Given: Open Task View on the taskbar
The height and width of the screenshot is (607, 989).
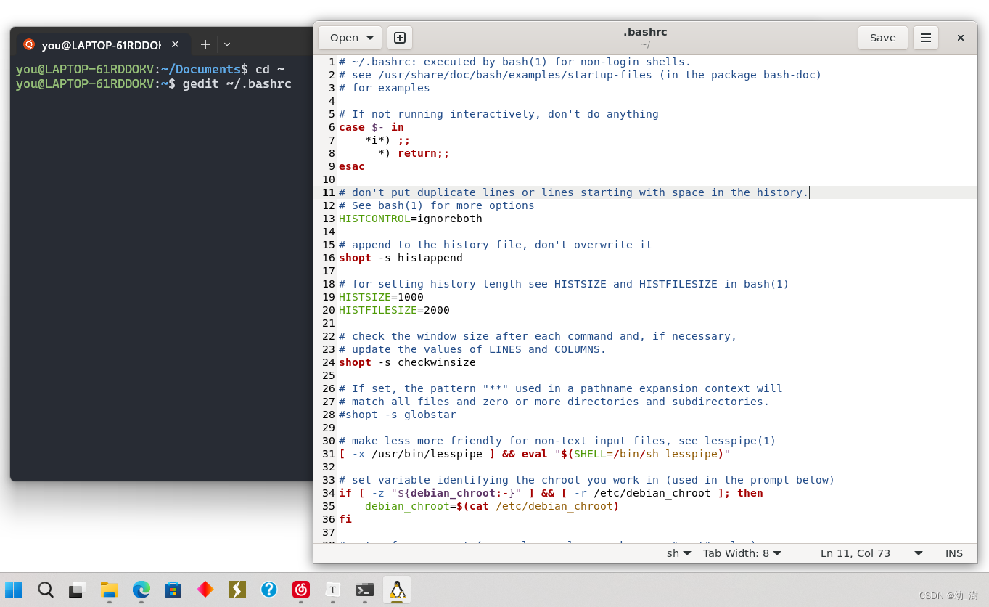Looking at the screenshot, I should pyautogui.click(x=78, y=590).
